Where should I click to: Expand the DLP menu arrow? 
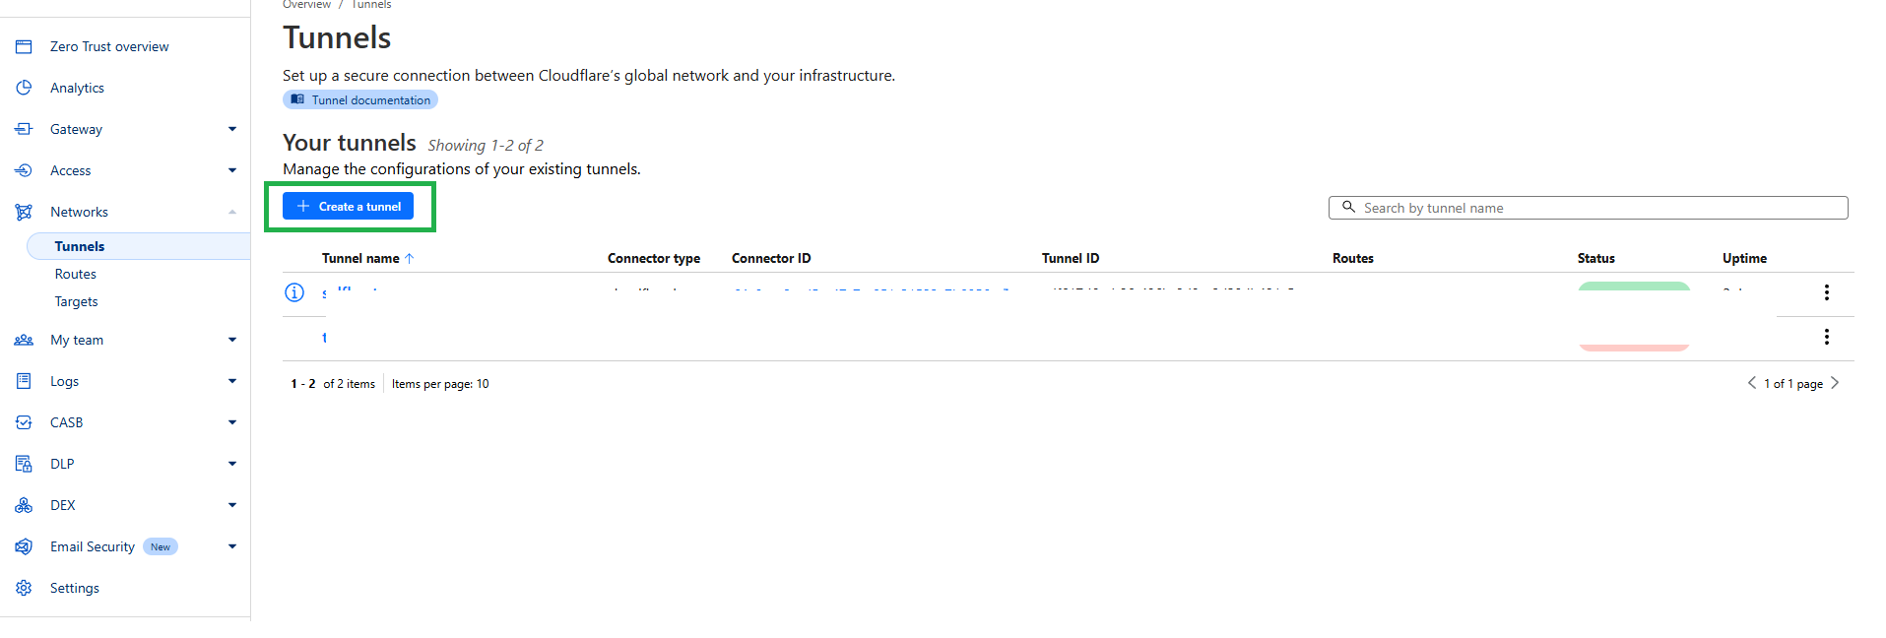click(232, 464)
